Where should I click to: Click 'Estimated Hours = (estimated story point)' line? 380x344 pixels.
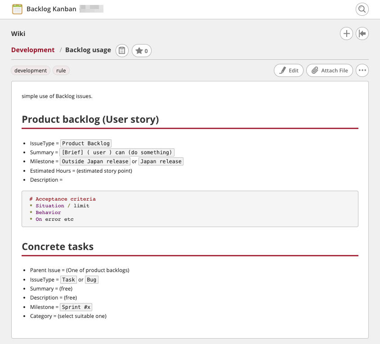[x=81, y=171]
